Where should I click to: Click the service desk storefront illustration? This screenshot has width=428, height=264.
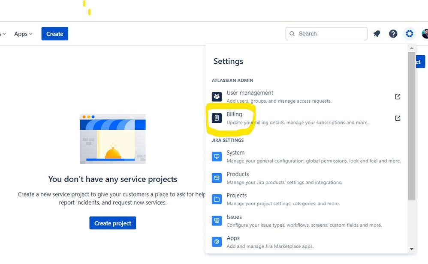pos(113,139)
